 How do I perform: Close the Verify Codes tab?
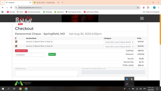[x=58, y=3]
